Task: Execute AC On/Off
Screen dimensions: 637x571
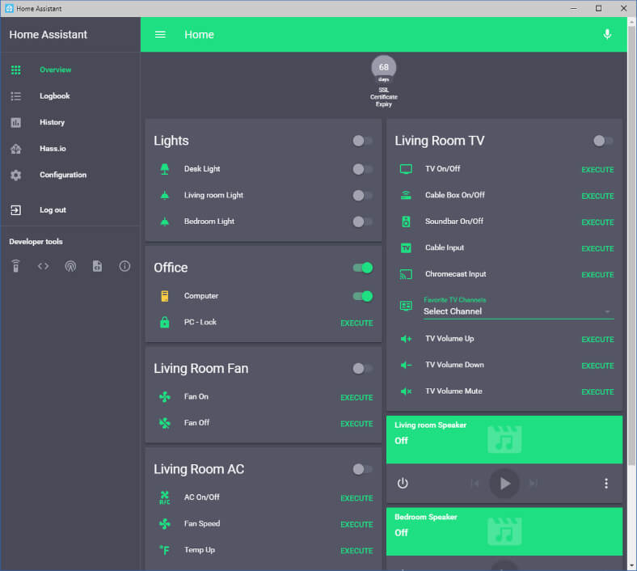Action: click(356, 498)
